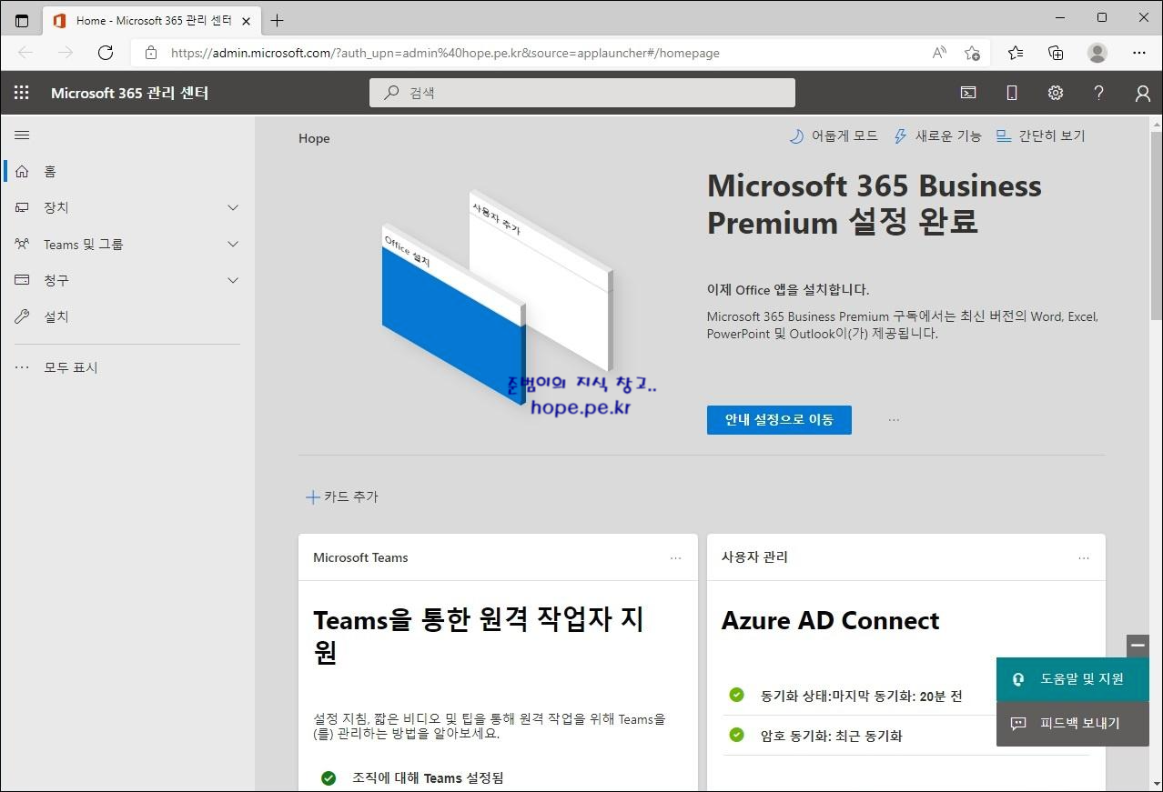Click the scrollbar down arrow
The image size is (1163, 792).
click(x=1156, y=783)
